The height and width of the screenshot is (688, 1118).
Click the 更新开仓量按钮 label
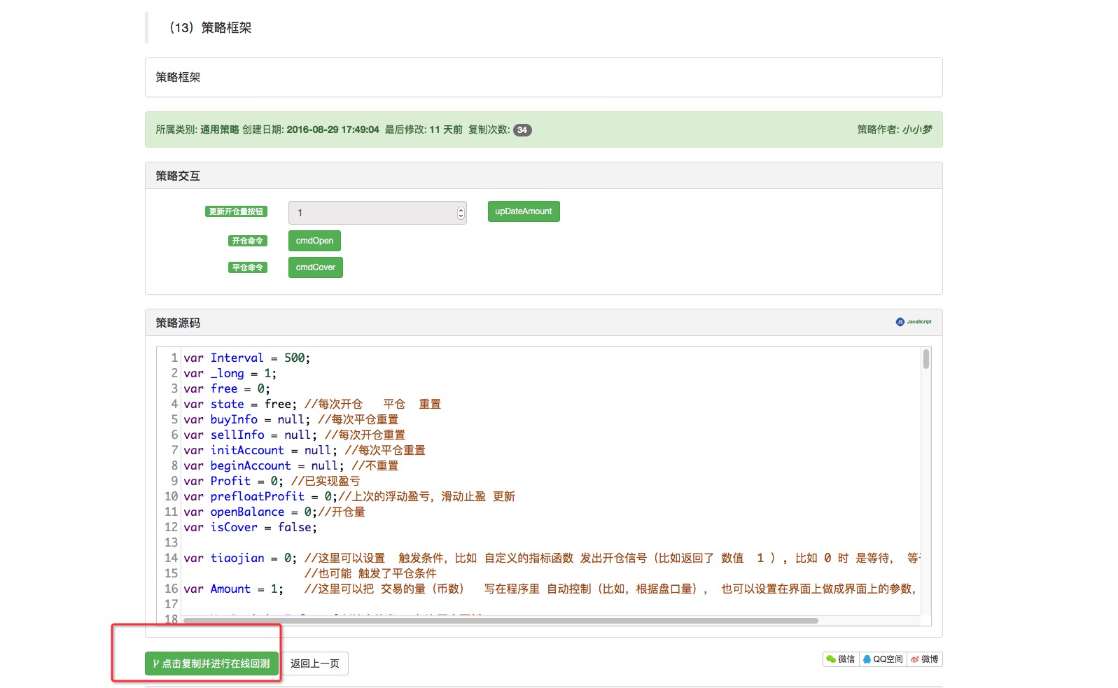click(236, 211)
